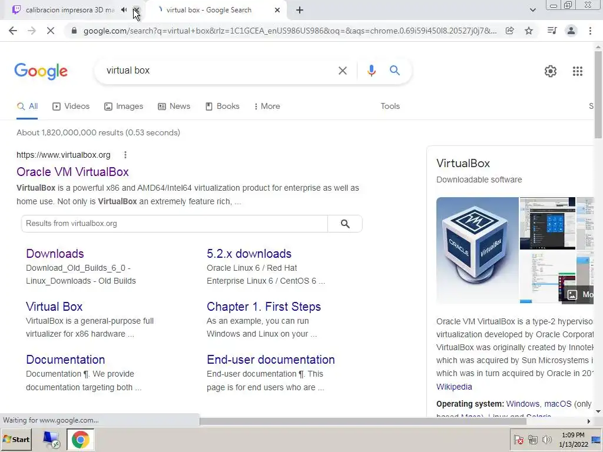
Task: Mute the calibracion impresora 3D tab audio
Action: point(124,10)
